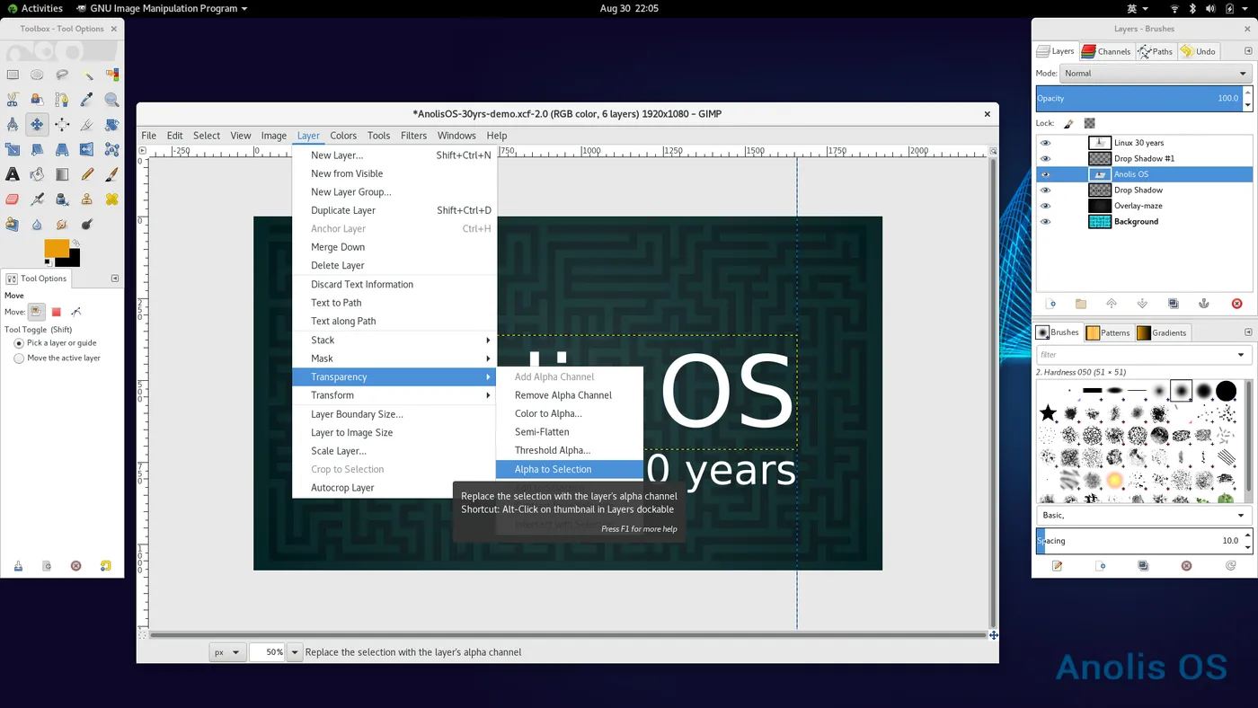
Task: Click the top bar clock Aug 30 22:05
Action: [629, 8]
